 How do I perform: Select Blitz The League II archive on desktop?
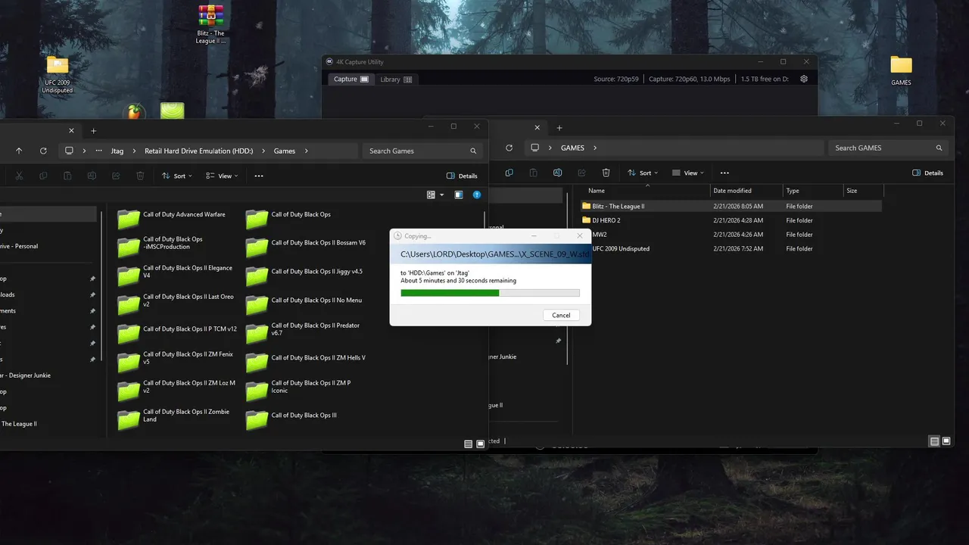pos(211,24)
